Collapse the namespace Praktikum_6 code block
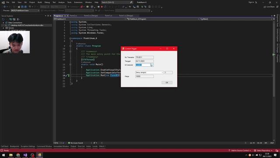The height and width of the screenshot is (158, 280). [70, 38]
